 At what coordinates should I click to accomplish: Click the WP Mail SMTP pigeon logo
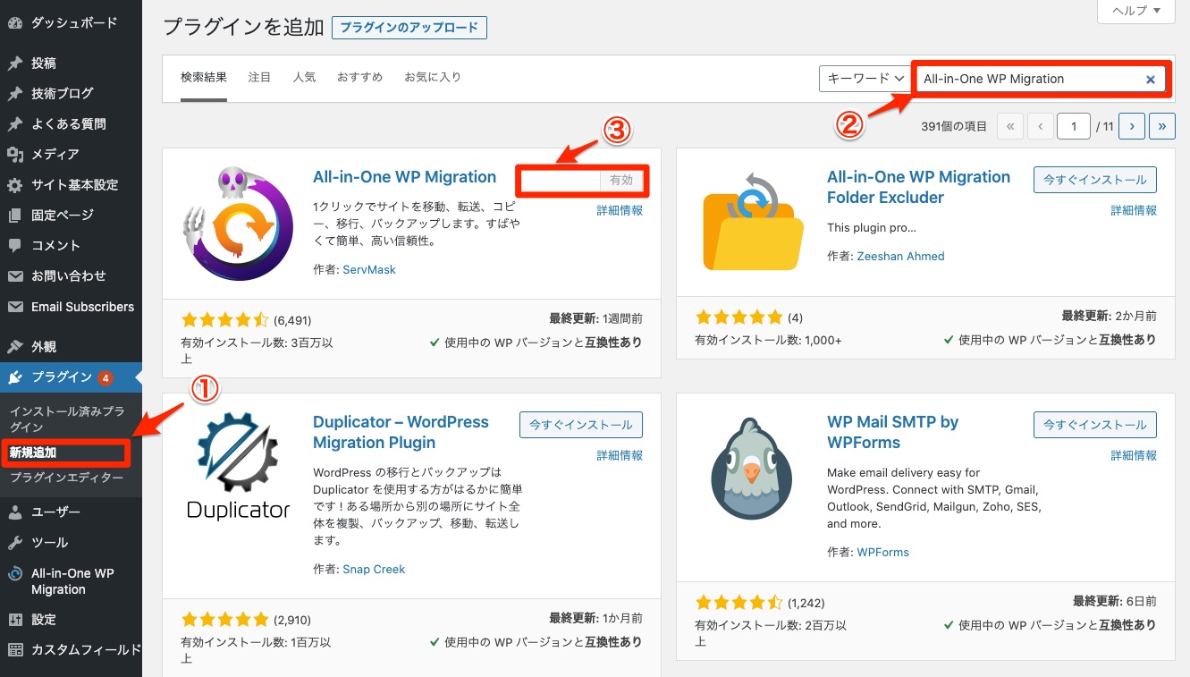752,470
